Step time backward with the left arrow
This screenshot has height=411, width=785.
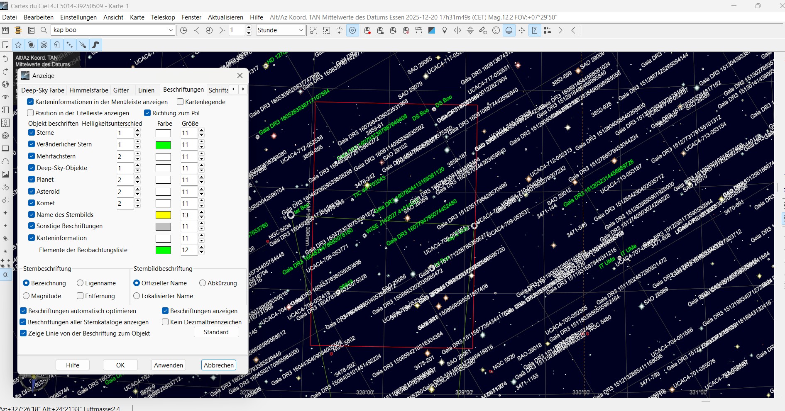point(196,30)
